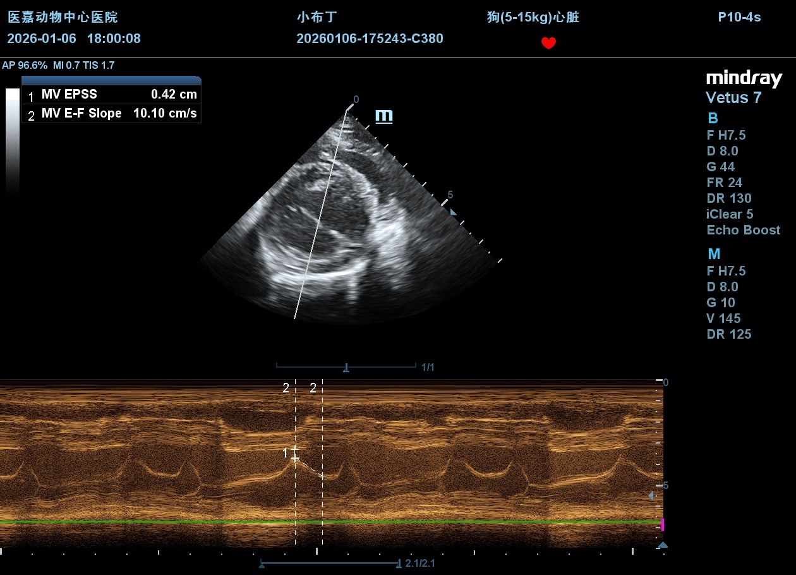
Task: Select caliper cross 1 on the M-mode trace
Action: point(294,453)
